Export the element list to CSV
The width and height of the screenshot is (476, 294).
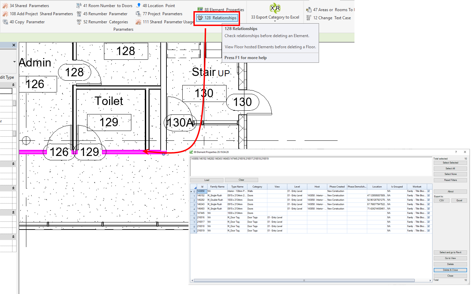coord(441,200)
